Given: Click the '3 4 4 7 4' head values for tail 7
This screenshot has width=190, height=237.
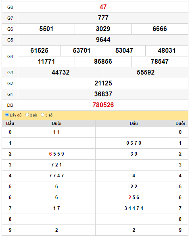Looking at the screenshot, I should click(x=134, y=208).
